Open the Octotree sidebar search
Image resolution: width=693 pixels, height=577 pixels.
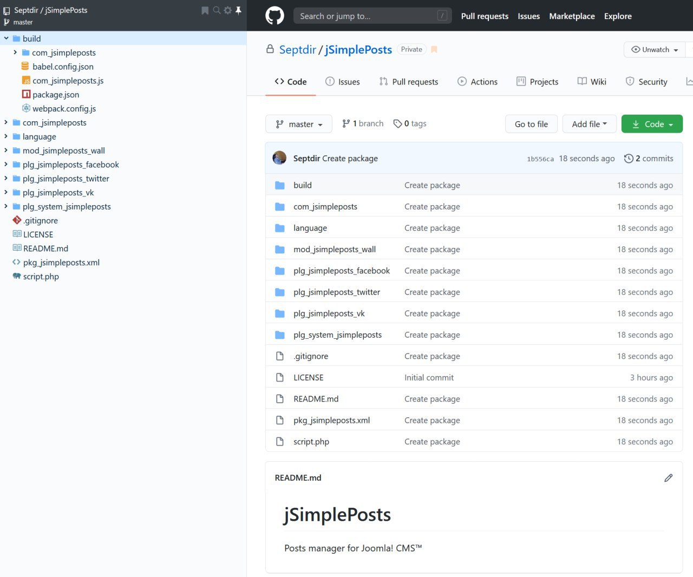217,10
